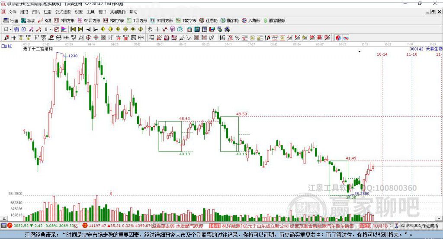Screen dimensions: 443x239
Task: Select the Gann fan lines tool
Action: click(x=159, y=38)
